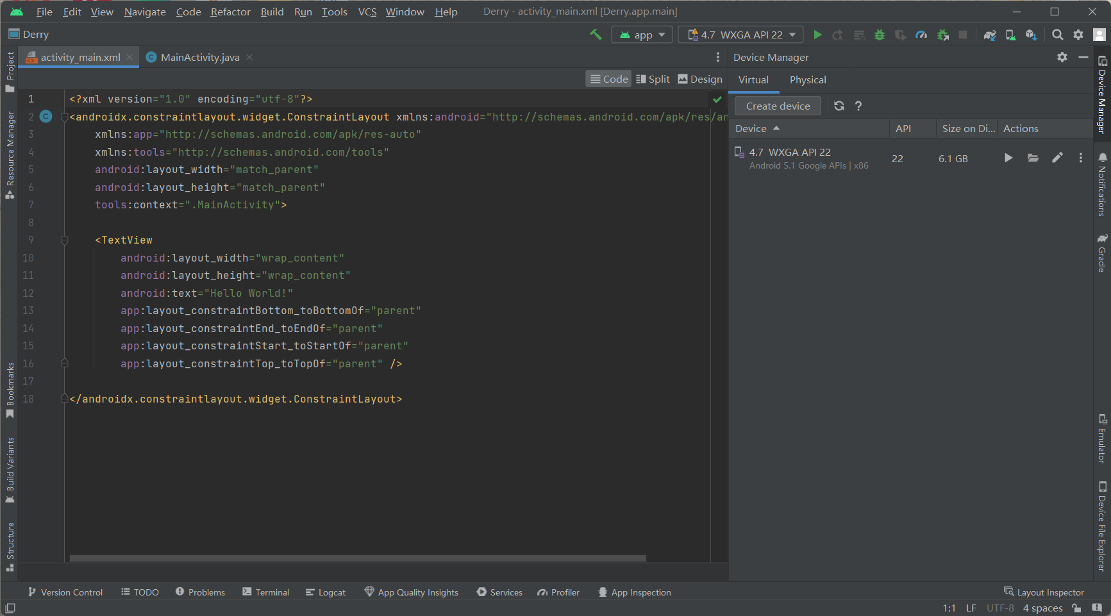Run the app with green play button

817,35
